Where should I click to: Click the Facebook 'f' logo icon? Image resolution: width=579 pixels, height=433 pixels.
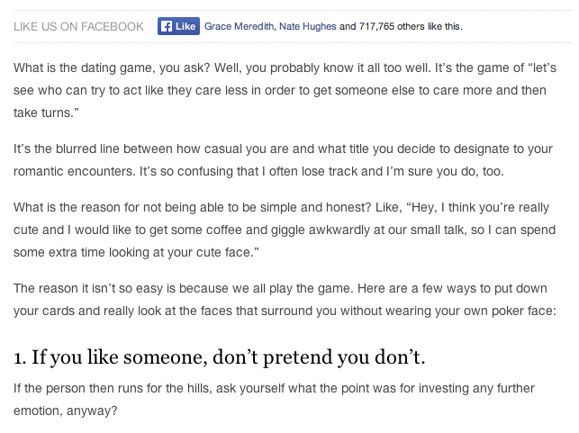167,26
